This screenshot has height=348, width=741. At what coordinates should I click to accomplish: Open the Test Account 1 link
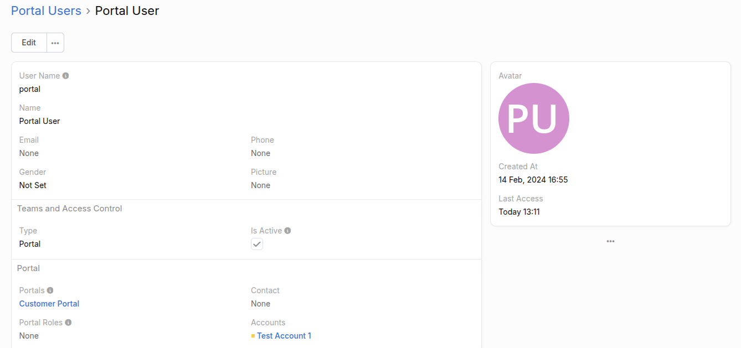coord(284,336)
